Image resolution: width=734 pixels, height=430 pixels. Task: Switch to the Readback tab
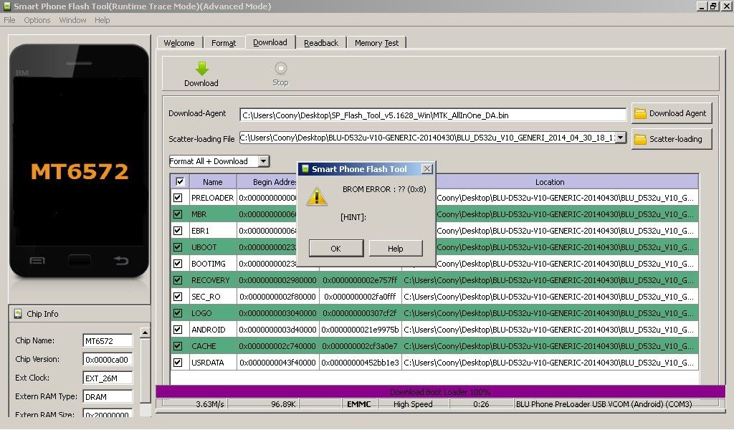(321, 42)
